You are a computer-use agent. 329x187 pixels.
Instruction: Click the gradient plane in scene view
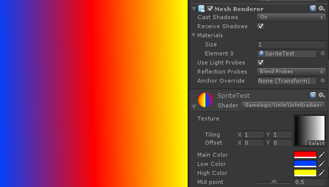point(93,94)
